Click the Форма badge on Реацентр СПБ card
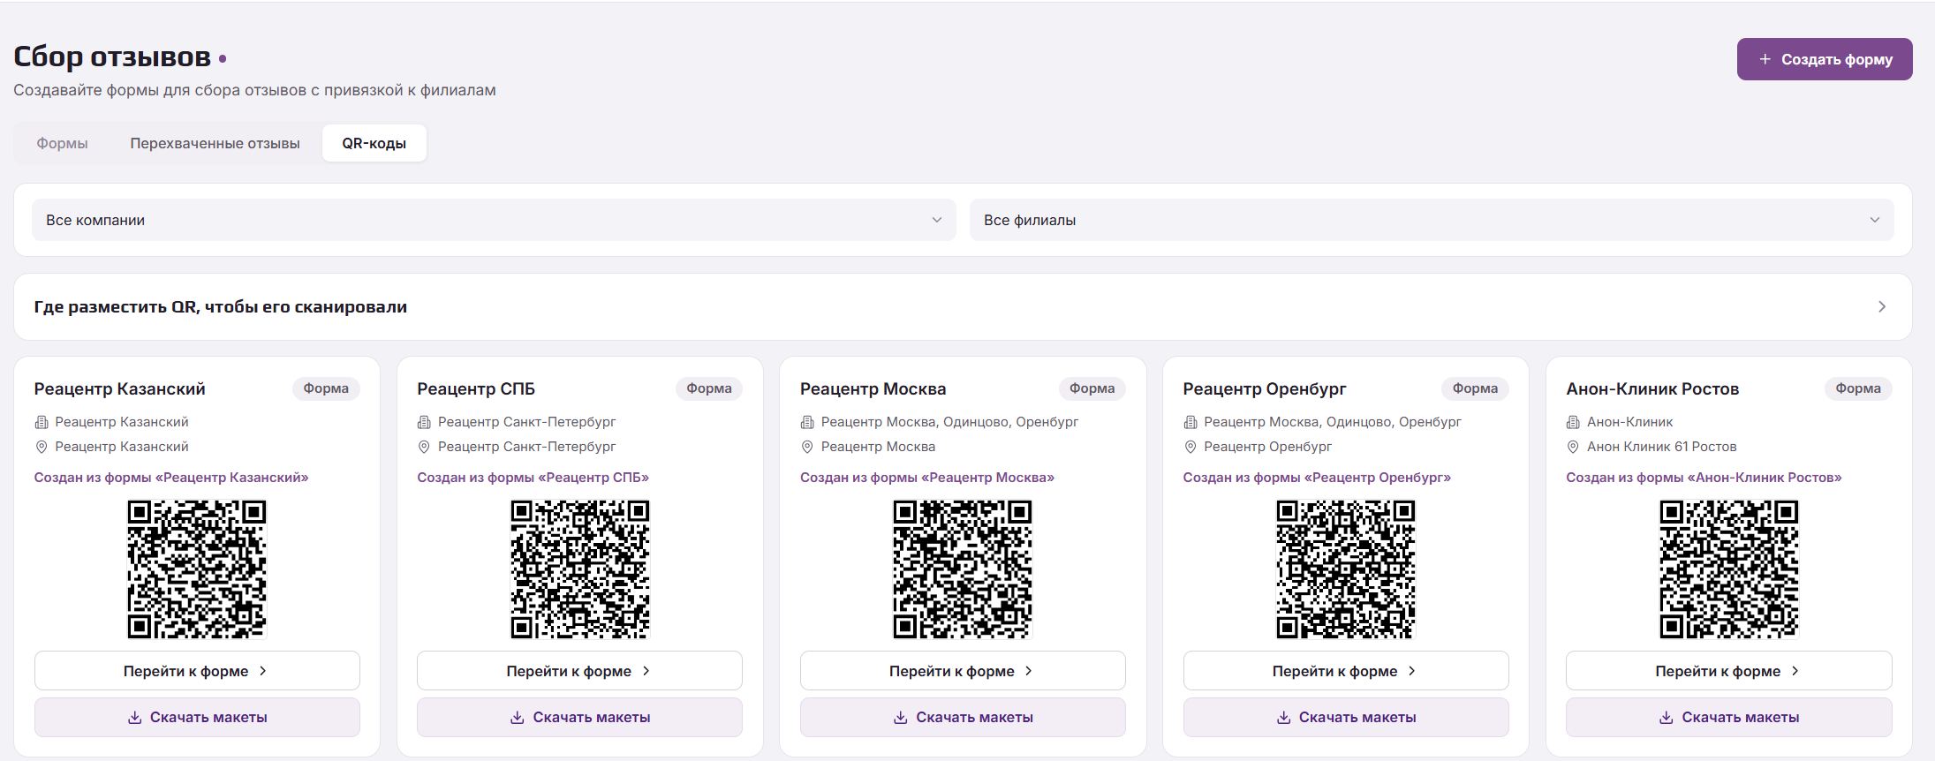Image resolution: width=1935 pixels, height=761 pixels. click(x=709, y=388)
